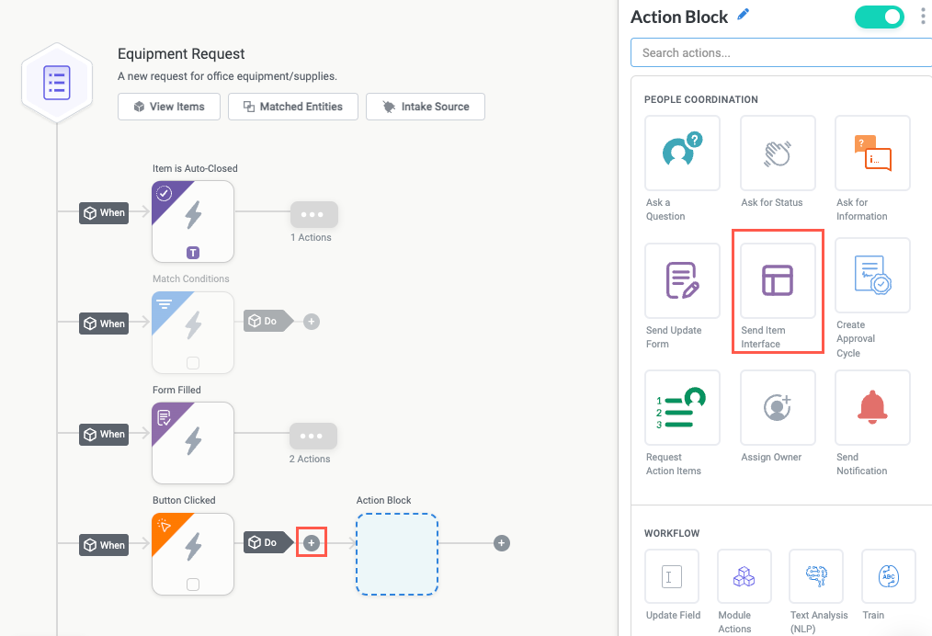
Task: Open the Item is Auto-Closed trigger block
Action: click(192, 221)
